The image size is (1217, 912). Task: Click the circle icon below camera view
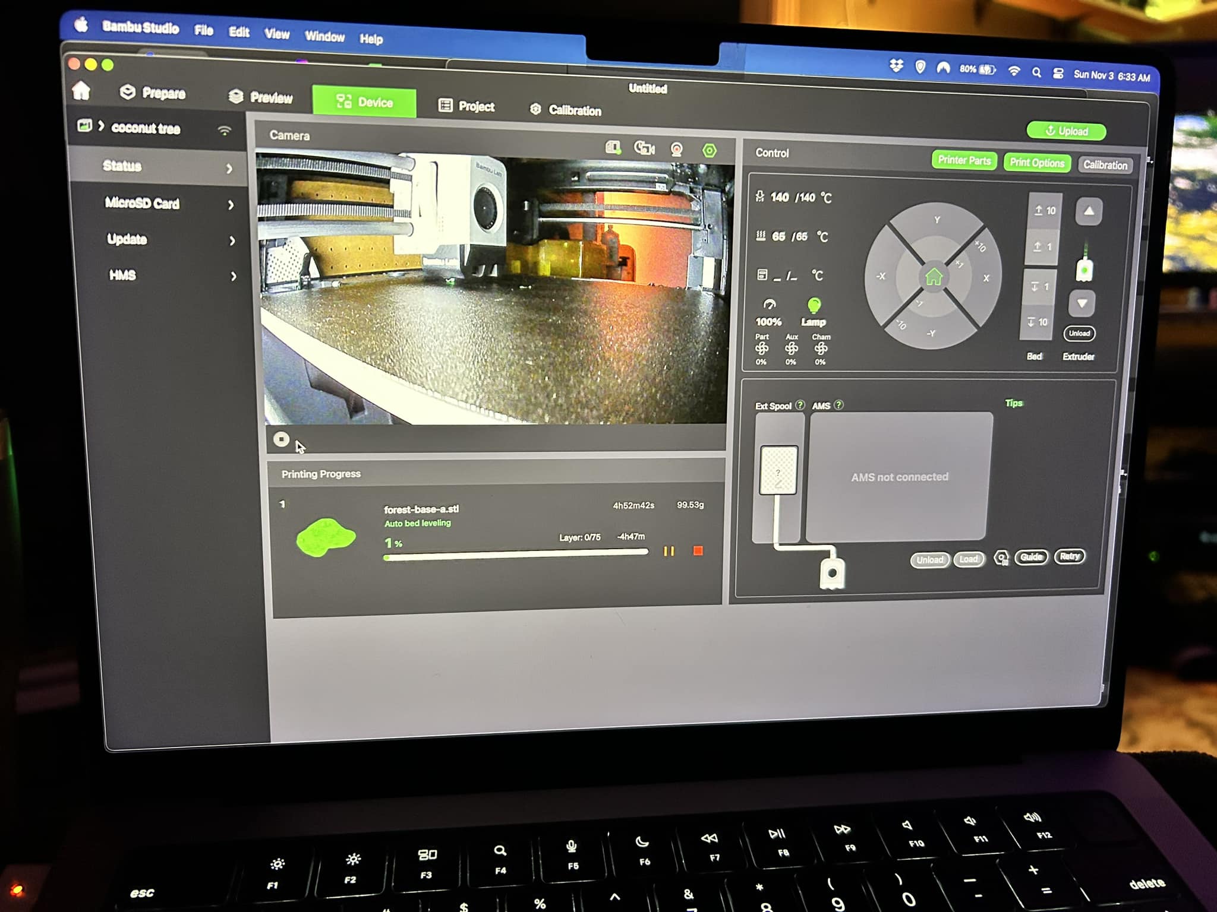coord(281,439)
